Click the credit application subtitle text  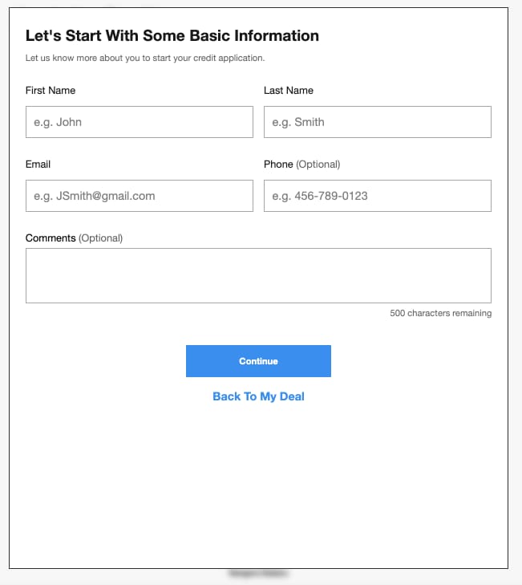click(x=145, y=59)
